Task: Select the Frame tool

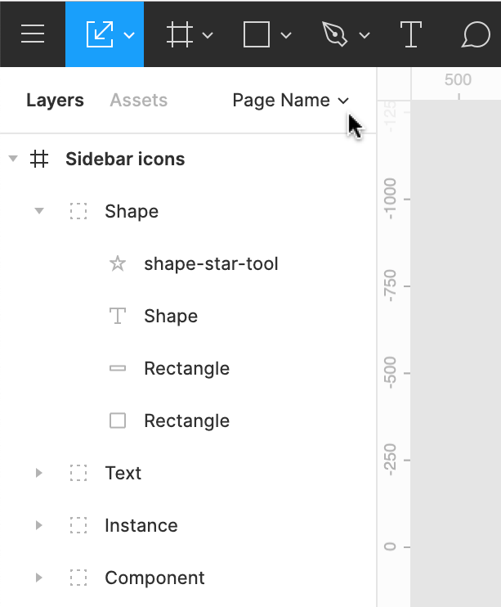Action: pos(178,34)
